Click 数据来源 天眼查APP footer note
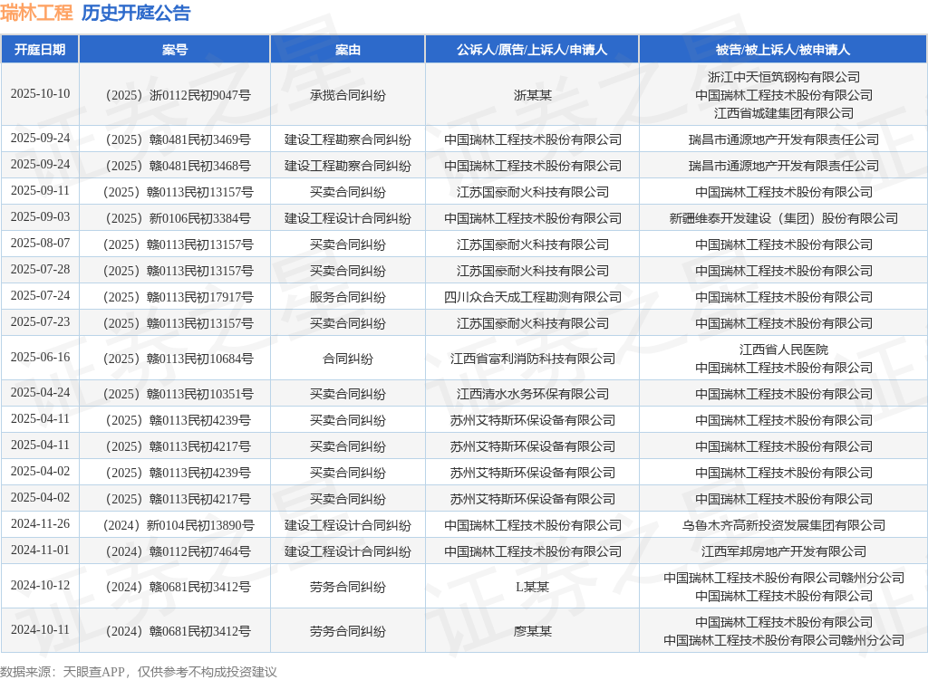Image resolution: width=928 pixels, height=680 pixels. (139, 672)
